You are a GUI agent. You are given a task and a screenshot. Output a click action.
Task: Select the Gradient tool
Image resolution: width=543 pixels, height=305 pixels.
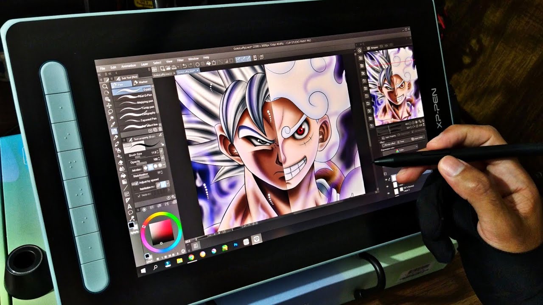coord(124,182)
